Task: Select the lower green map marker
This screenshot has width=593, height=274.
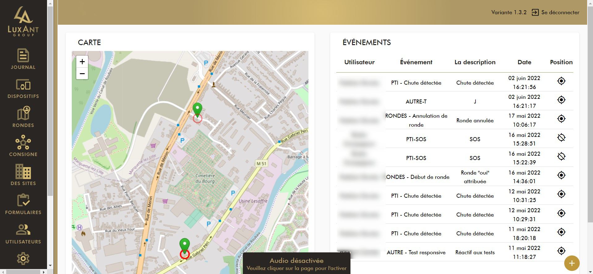Action: [185, 245]
